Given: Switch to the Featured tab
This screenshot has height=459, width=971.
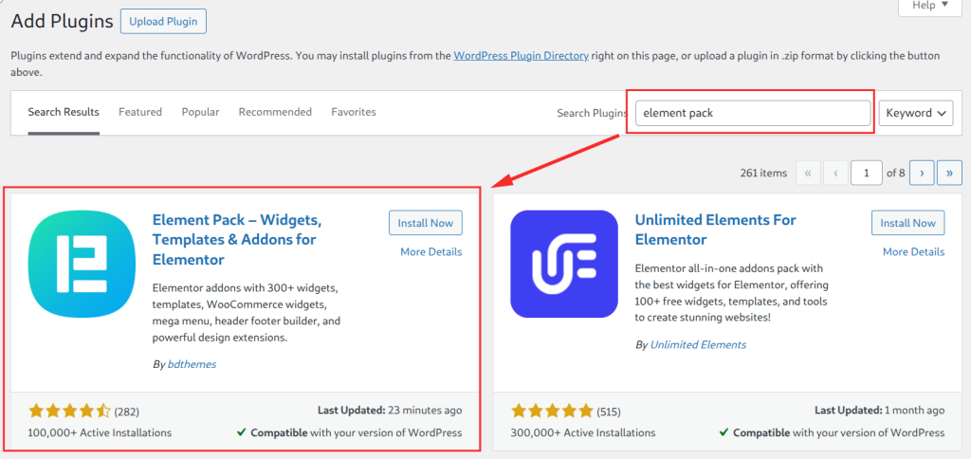Looking at the screenshot, I should click(140, 112).
